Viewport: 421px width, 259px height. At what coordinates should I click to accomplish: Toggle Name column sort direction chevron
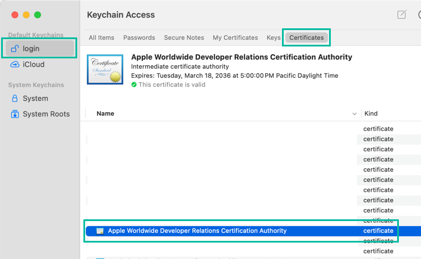(355, 114)
